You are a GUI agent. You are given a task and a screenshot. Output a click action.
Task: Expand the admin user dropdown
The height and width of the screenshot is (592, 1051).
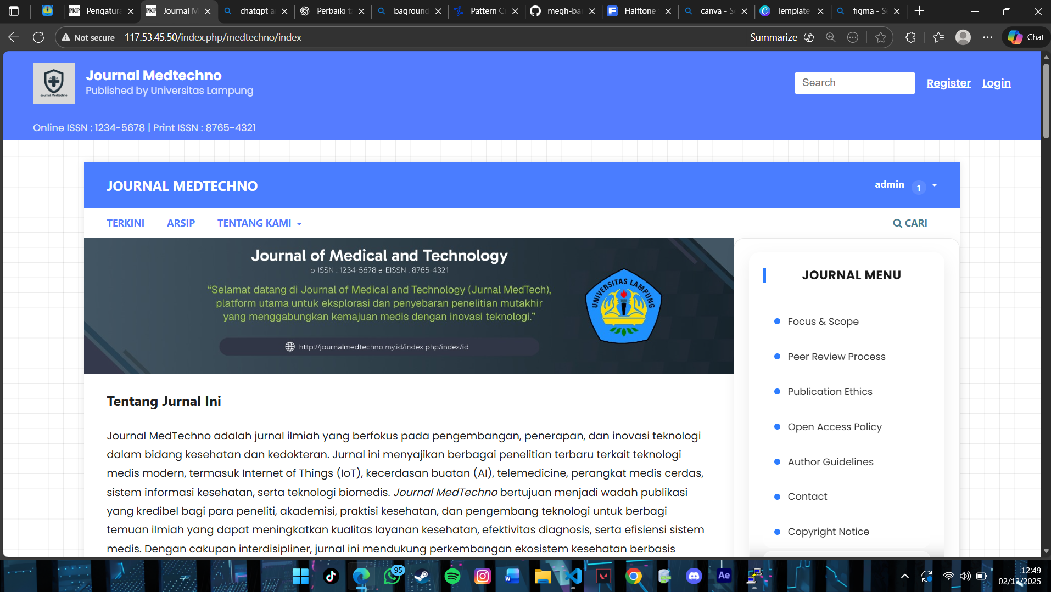906,185
